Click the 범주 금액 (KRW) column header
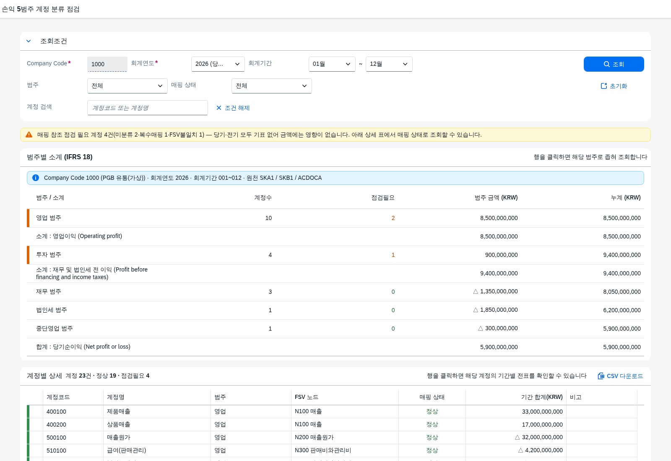Viewport: 671px width, 461px height. click(x=496, y=197)
